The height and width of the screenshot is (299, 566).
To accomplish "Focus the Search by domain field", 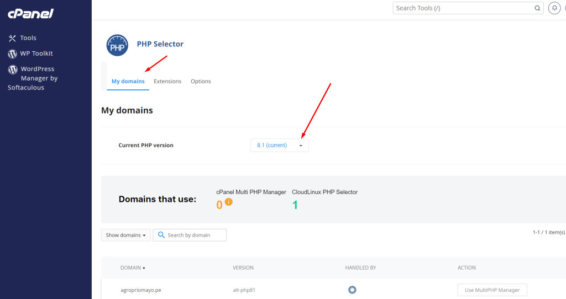I will pyautogui.click(x=190, y=235).
